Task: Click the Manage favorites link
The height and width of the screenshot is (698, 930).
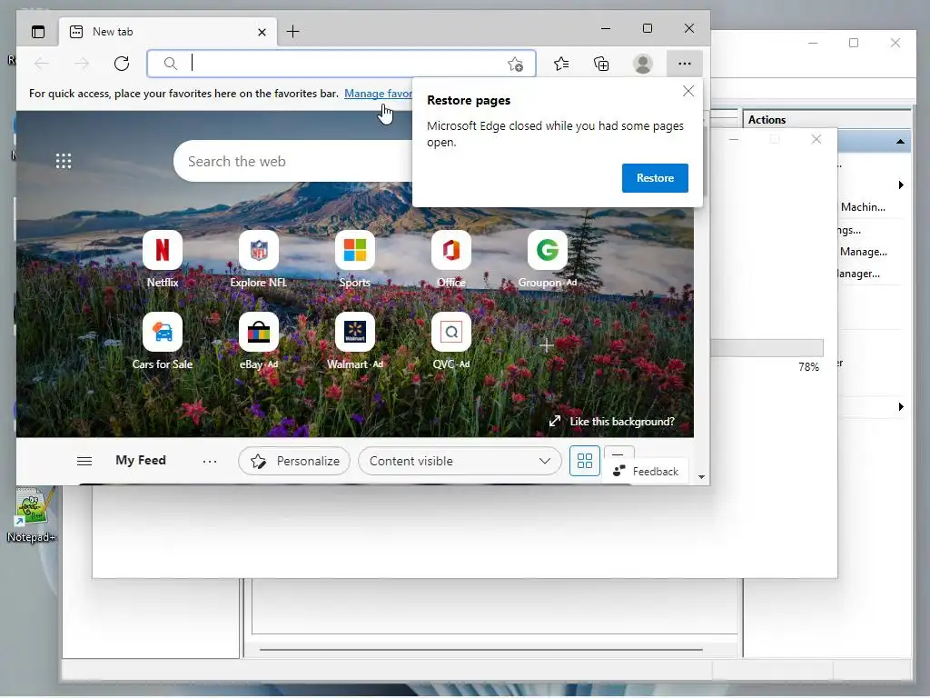Action: point(378,94)
